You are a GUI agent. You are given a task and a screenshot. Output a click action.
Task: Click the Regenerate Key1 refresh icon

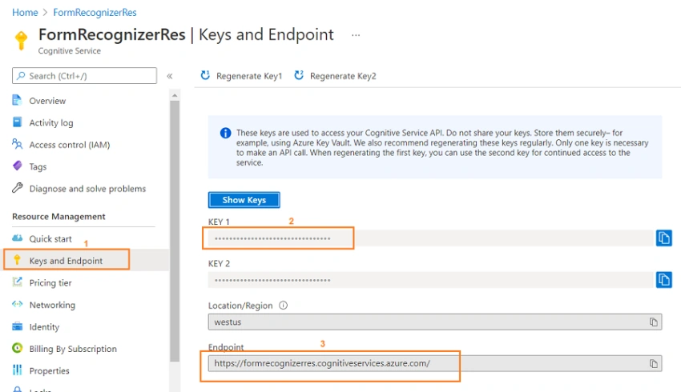(x=205, y=75)
